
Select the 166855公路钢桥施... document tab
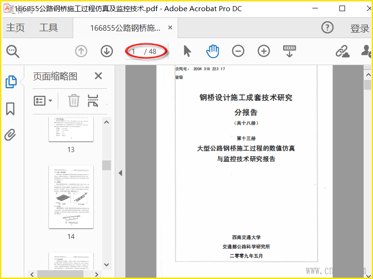tap(125, 28)
